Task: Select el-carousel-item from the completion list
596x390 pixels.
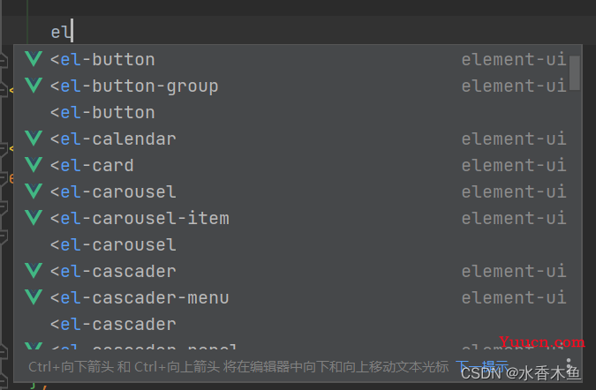Action: 291,218
